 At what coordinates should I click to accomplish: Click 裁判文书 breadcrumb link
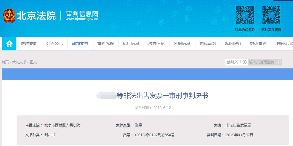click(19, 62)
